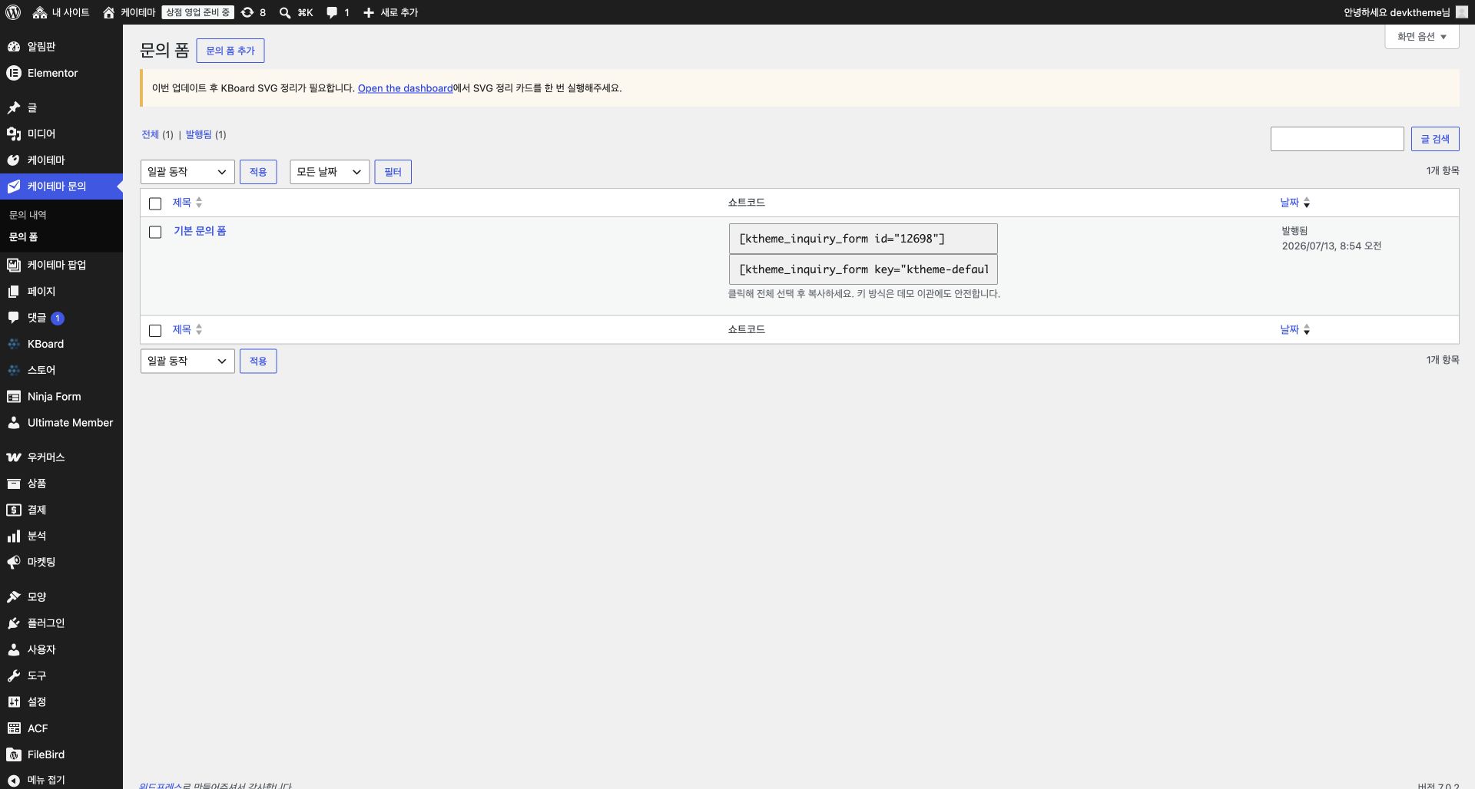
Task: Open the top 일괄 동작 bulk actions dropdown
Action: pyautogui.click(x=187, y=172)
